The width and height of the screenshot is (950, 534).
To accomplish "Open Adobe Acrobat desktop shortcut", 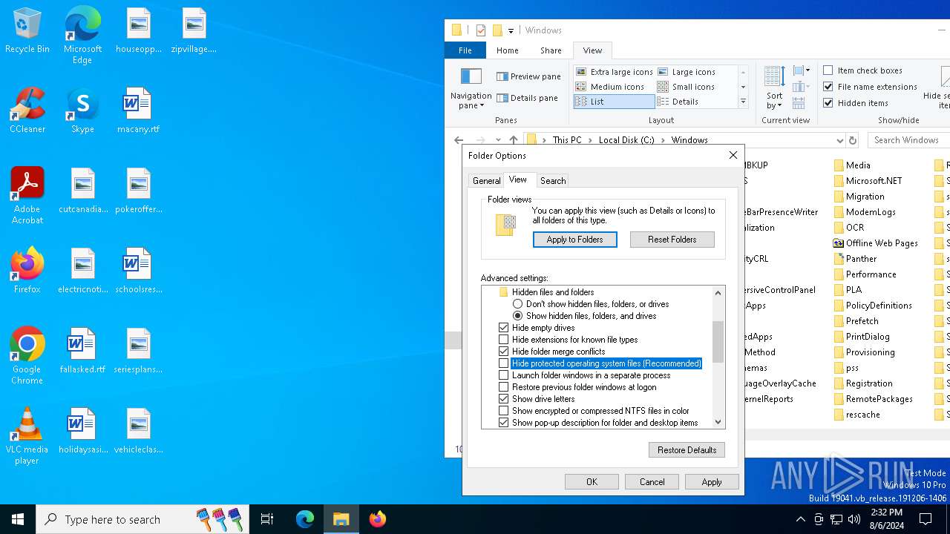I will (27, 196).
